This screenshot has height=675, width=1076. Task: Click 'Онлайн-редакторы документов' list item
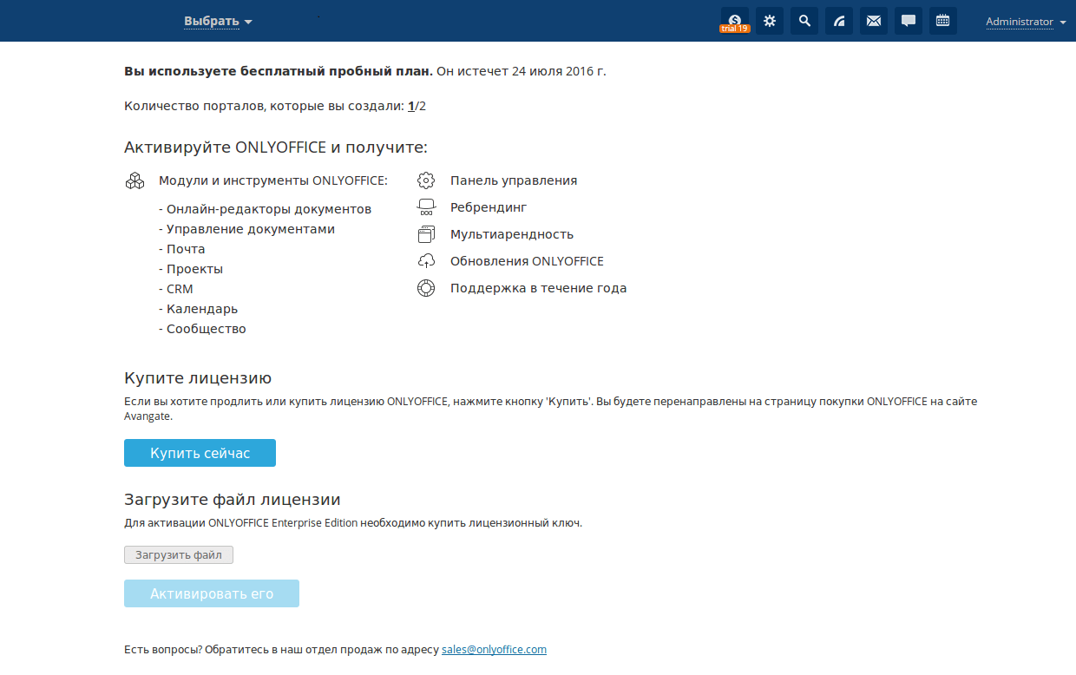[x=269, y=209]
